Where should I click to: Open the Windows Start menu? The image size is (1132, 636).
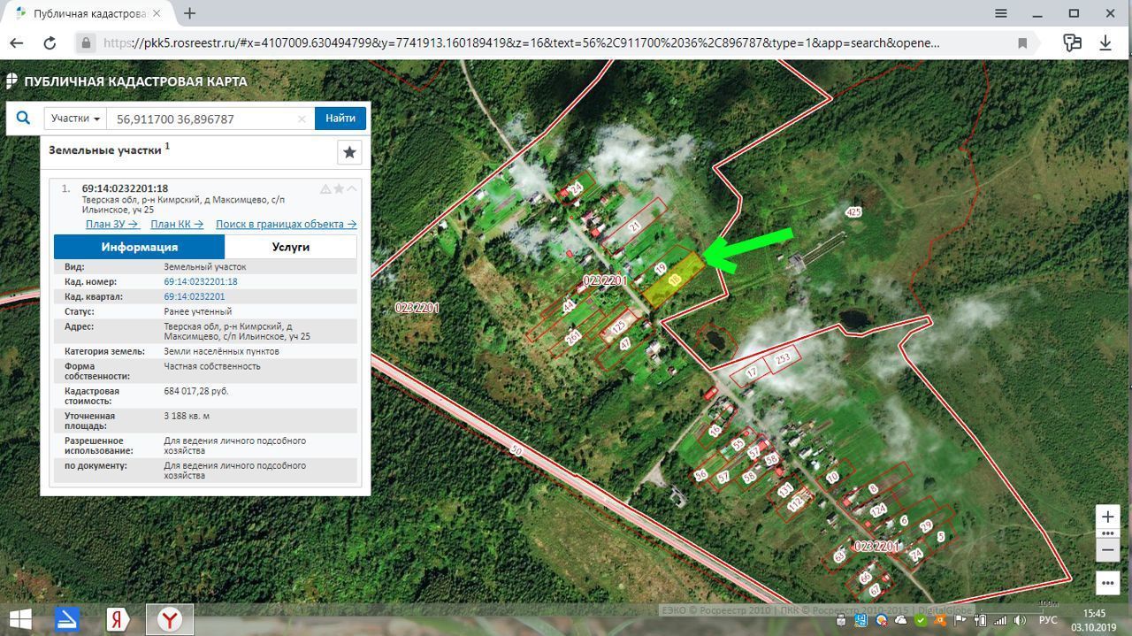[x=19, y=619]
